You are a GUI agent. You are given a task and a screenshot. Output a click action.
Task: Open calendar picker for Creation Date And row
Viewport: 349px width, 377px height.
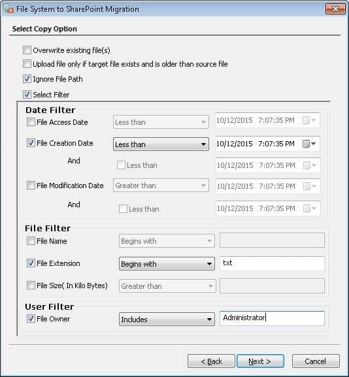(x=310, y=165)
